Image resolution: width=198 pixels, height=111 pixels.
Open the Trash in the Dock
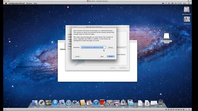pos(161,103)
